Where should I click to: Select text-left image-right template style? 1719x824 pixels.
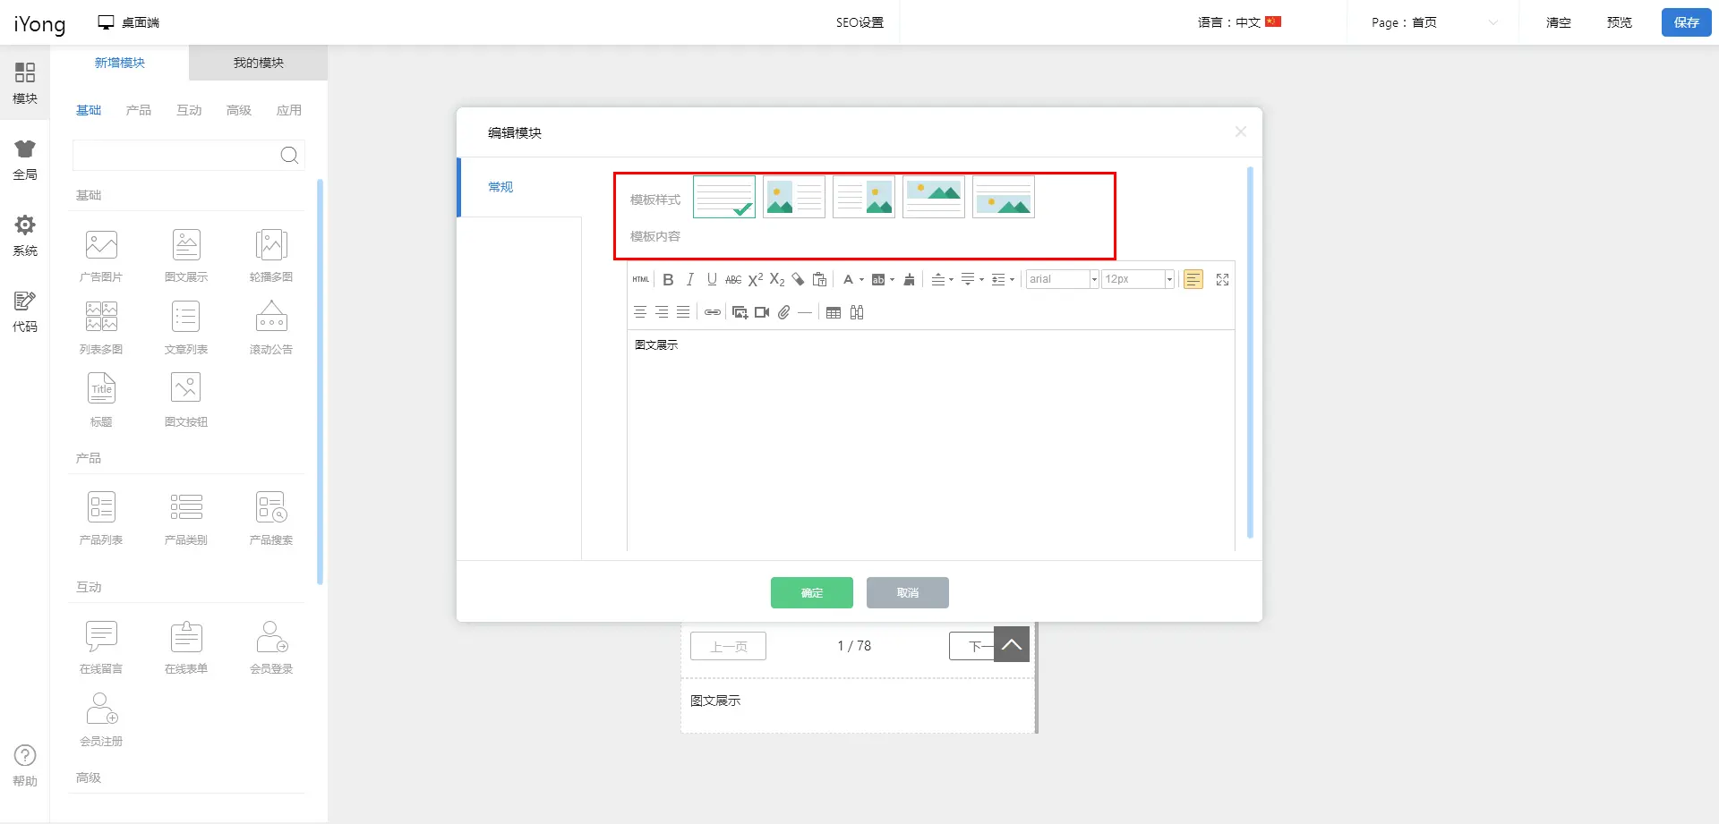[863, 197]
